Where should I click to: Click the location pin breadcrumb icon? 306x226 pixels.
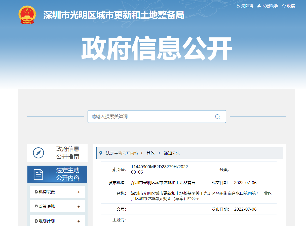101,153
